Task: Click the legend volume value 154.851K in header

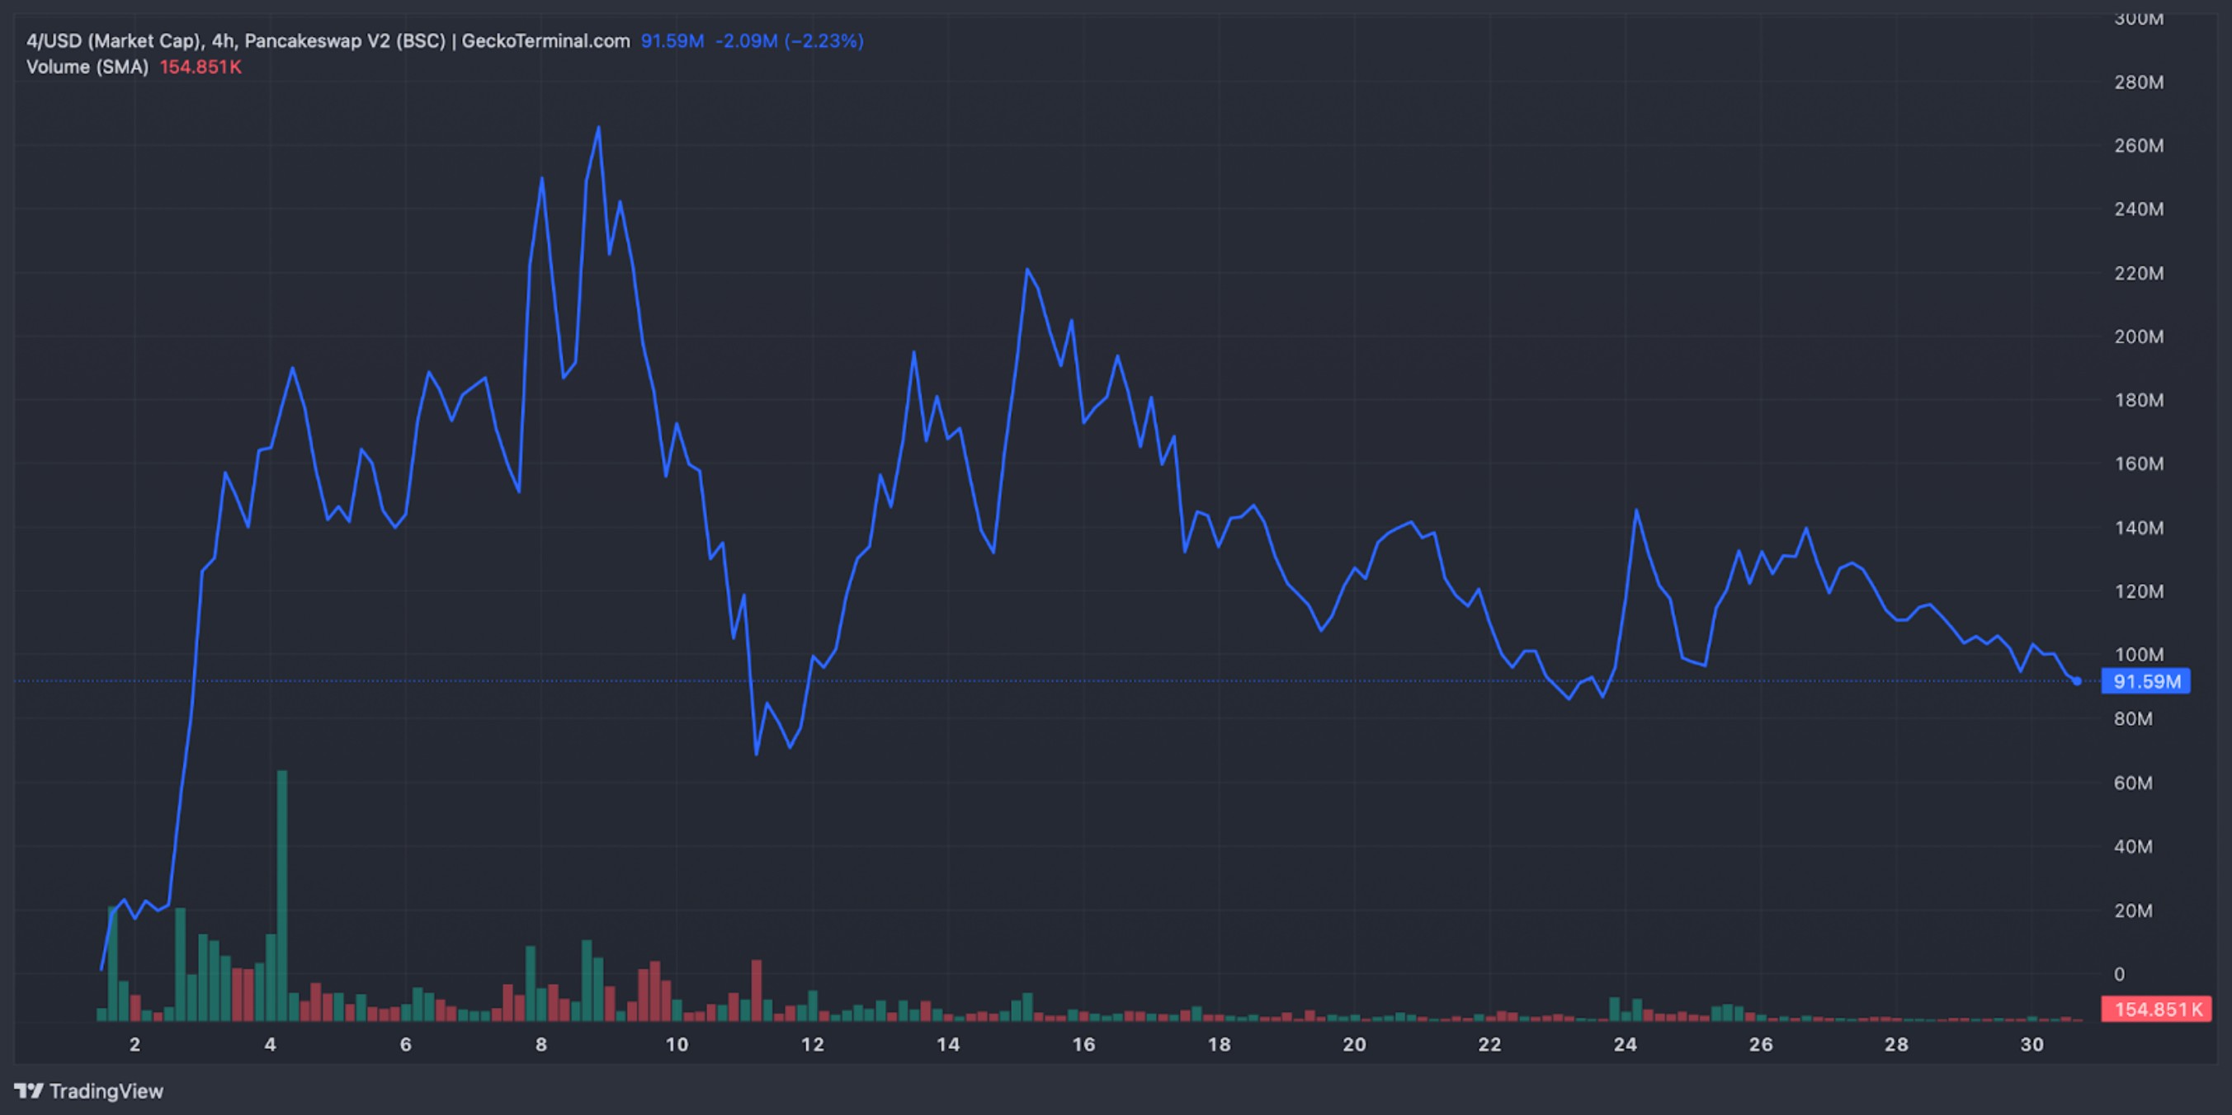Action: (x=201, y=67)
